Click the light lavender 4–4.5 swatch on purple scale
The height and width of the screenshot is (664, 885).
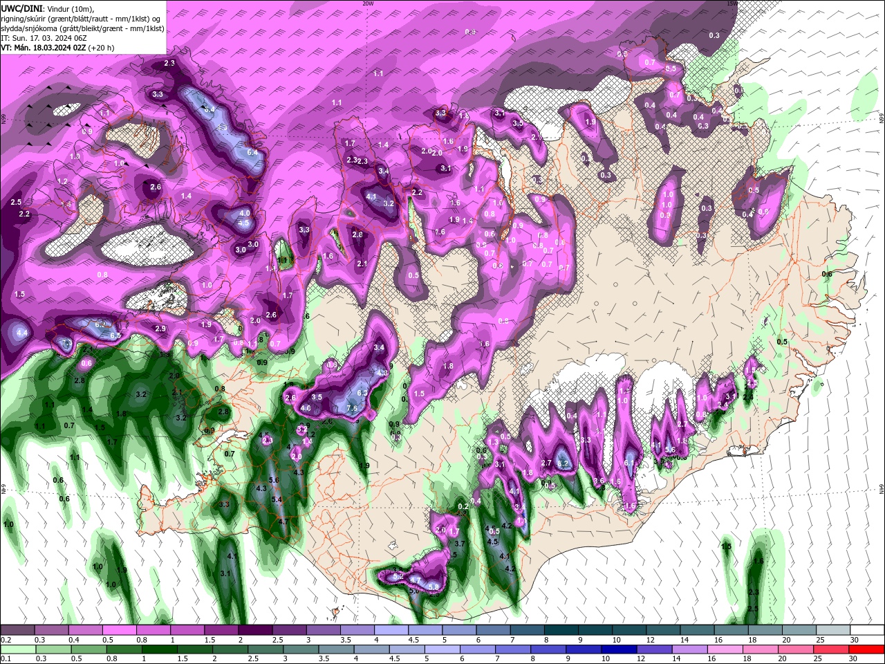[391, 630]
